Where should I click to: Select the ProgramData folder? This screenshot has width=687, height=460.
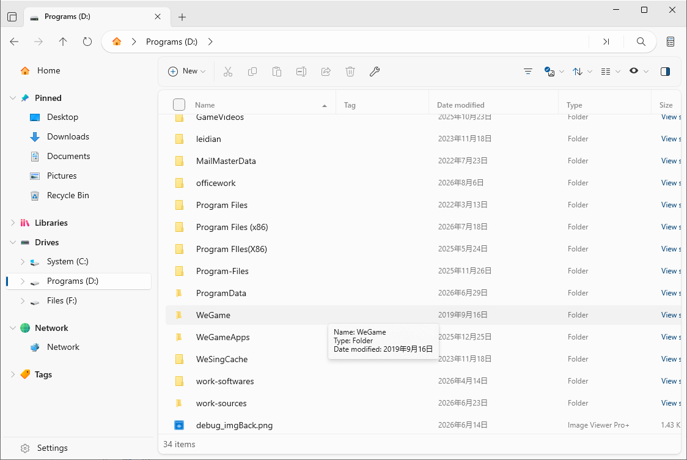(221, 293)
